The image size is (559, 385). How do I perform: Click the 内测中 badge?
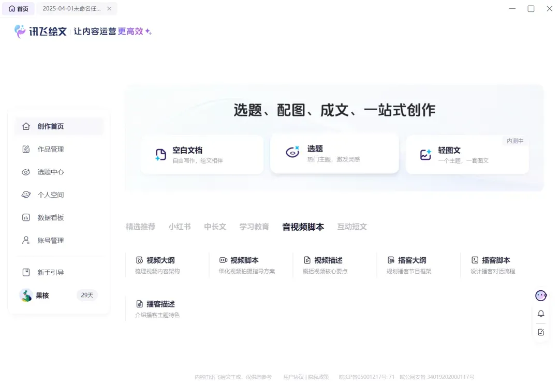click(515, 141)
